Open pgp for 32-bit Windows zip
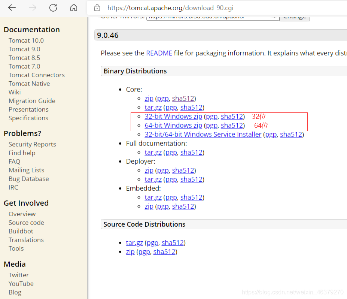 (211, 117)
